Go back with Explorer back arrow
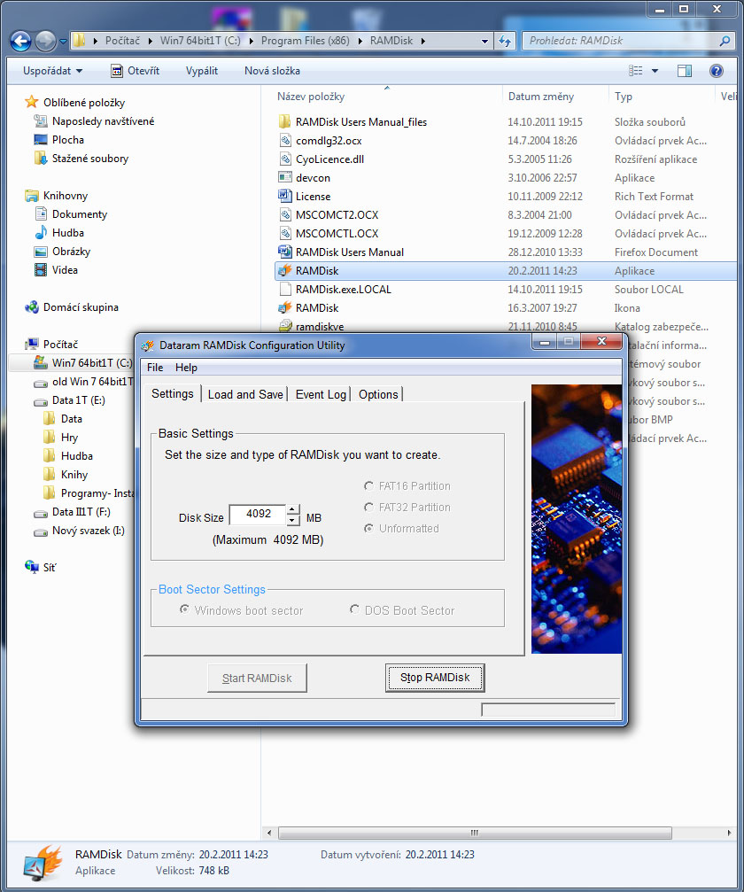The height and width of the screenshot is (892, 744). (21, 41)
